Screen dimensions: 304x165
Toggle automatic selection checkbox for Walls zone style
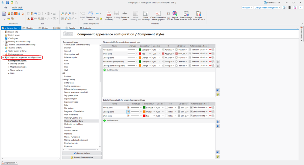[x=190, y=54]
